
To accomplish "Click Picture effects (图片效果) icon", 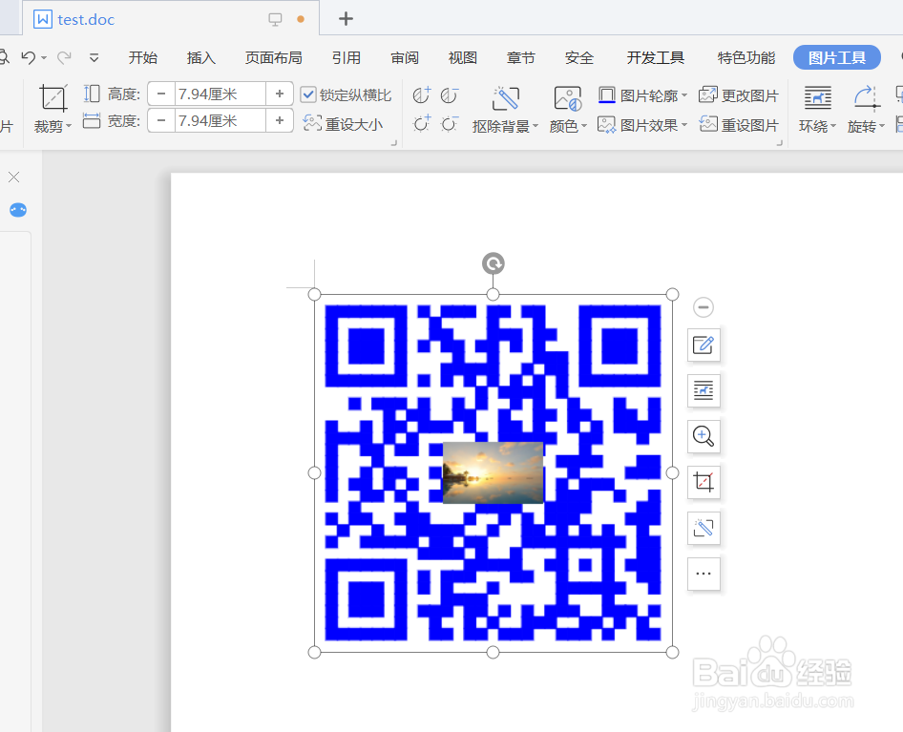I will click(606, 124).
